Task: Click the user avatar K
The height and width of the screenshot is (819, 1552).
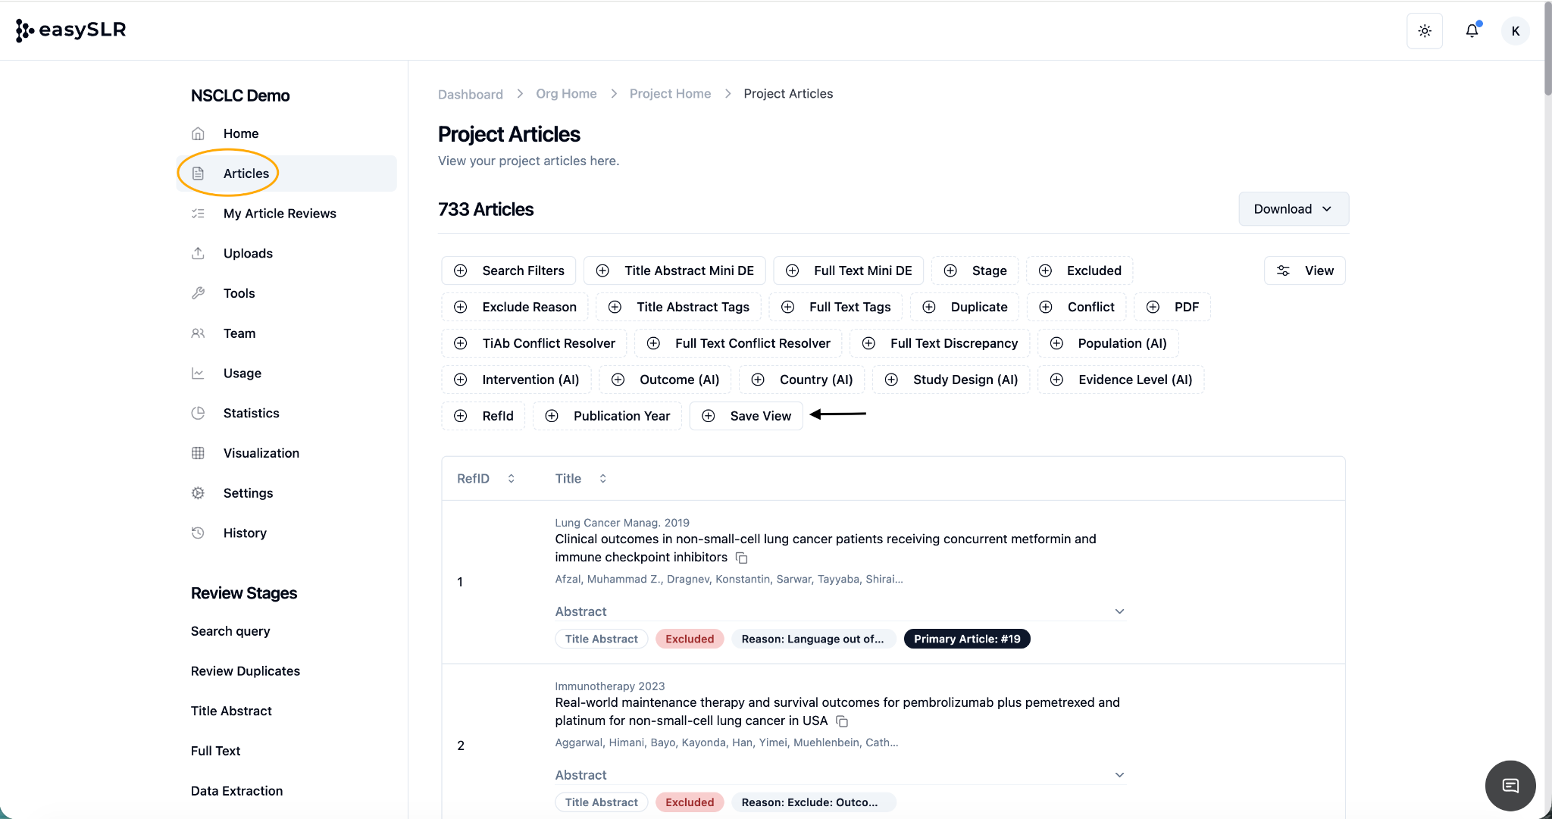Action: click(1515, 31)
